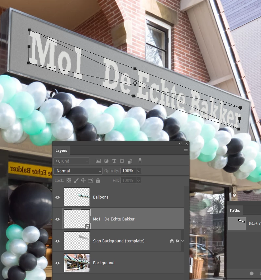Click the Mo1 De Echte Bakker layer name
Viewport: 261px width, 280px height.
114,219
